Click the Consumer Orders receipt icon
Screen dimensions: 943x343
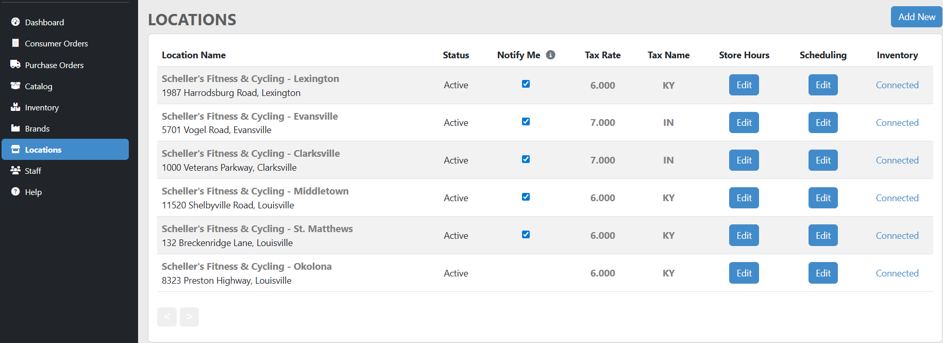pos(15,43)
